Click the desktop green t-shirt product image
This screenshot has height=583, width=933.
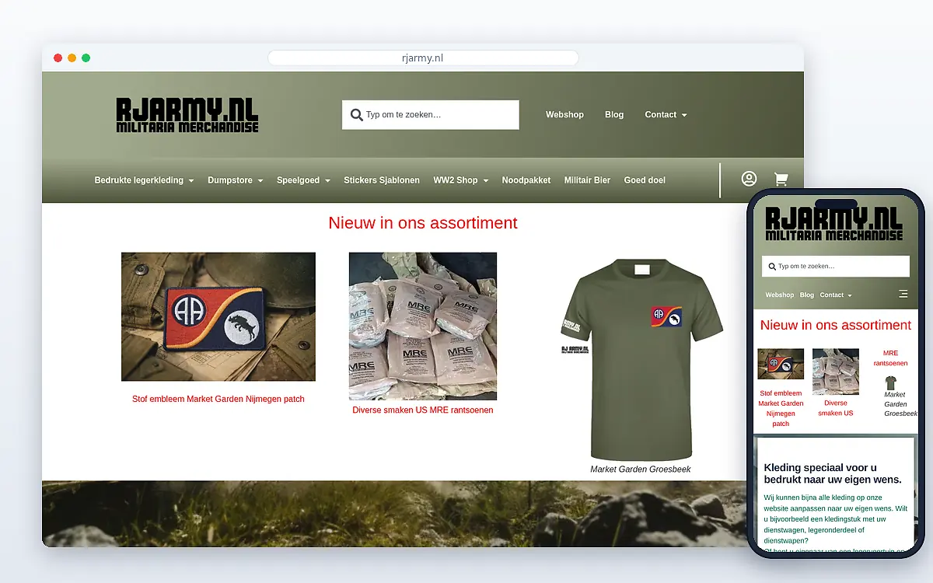tap(641, 359)
